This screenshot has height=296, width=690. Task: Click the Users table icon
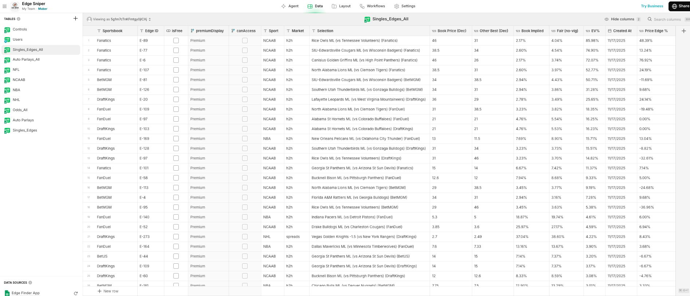(x=7, y=40)
